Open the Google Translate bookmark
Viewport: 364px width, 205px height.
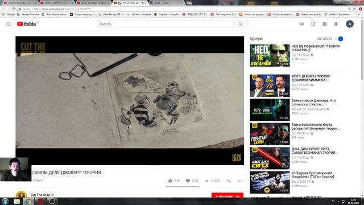click(28, 14)
